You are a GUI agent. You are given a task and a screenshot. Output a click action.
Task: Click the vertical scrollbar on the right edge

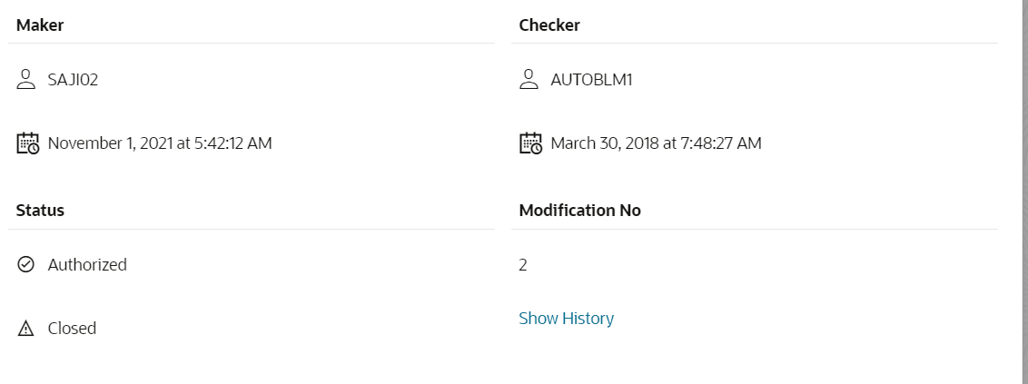click(x=1023, y=182)
